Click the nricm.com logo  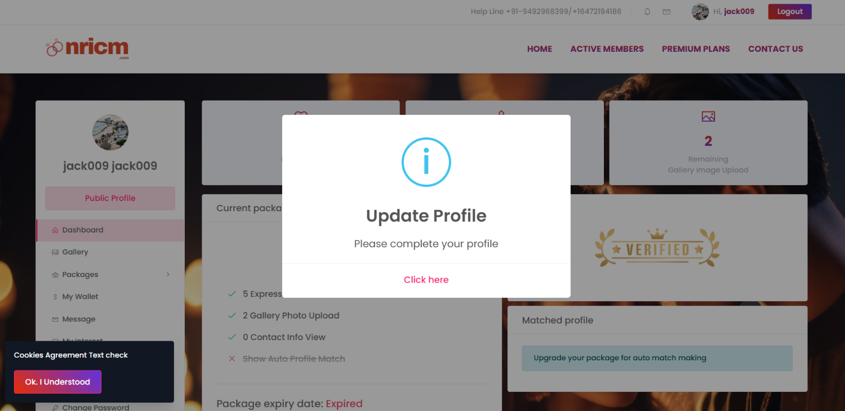87,48
